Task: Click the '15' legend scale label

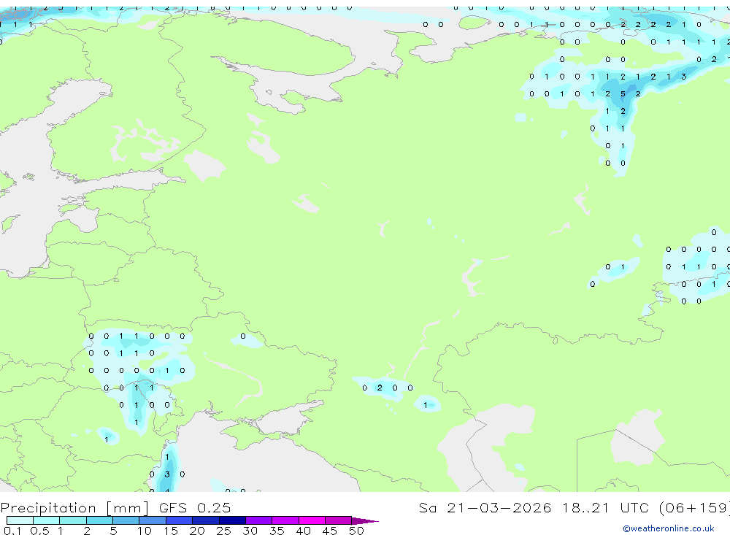Action: [x=170, y=531]
